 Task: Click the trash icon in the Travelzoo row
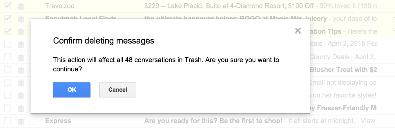coord(21,6)
